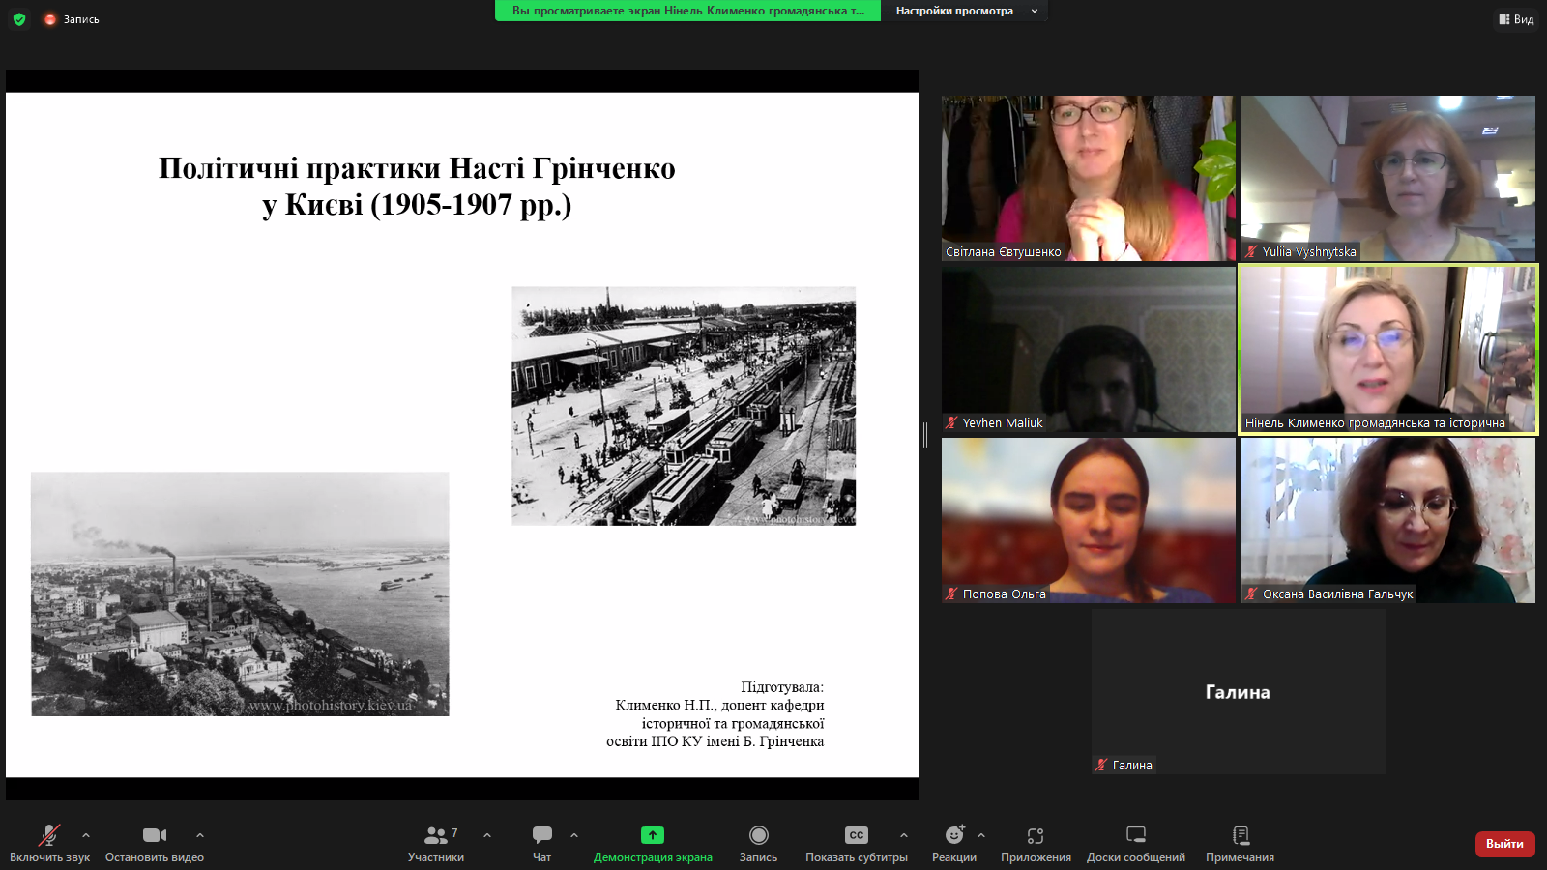Viewport: 1547px width, 870px height.
Task: Open the Chat panel
Action: point(541,835)
